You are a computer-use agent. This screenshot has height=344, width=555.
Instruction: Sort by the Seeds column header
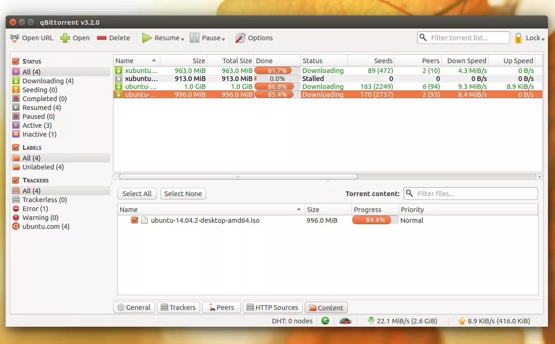point(371,61)
